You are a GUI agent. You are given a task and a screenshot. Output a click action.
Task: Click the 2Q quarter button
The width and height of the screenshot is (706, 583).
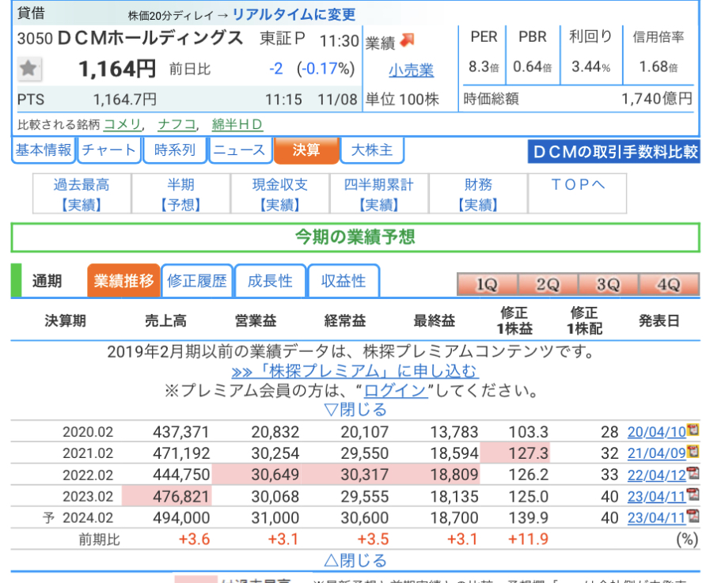click(x=548, y=284)
